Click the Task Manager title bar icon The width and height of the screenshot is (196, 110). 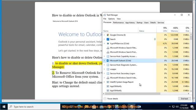tap(105, 15)
